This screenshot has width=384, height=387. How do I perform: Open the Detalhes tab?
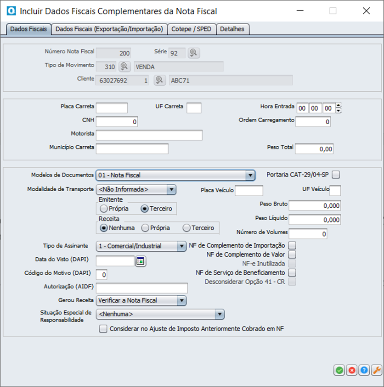point(232,29)
